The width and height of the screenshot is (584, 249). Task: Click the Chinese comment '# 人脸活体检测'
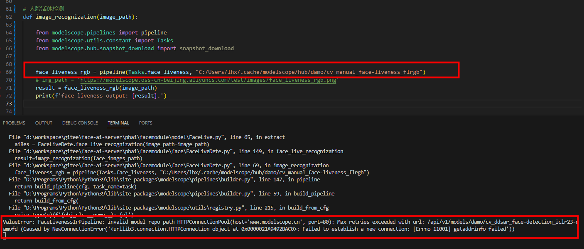tap(44, 9)
